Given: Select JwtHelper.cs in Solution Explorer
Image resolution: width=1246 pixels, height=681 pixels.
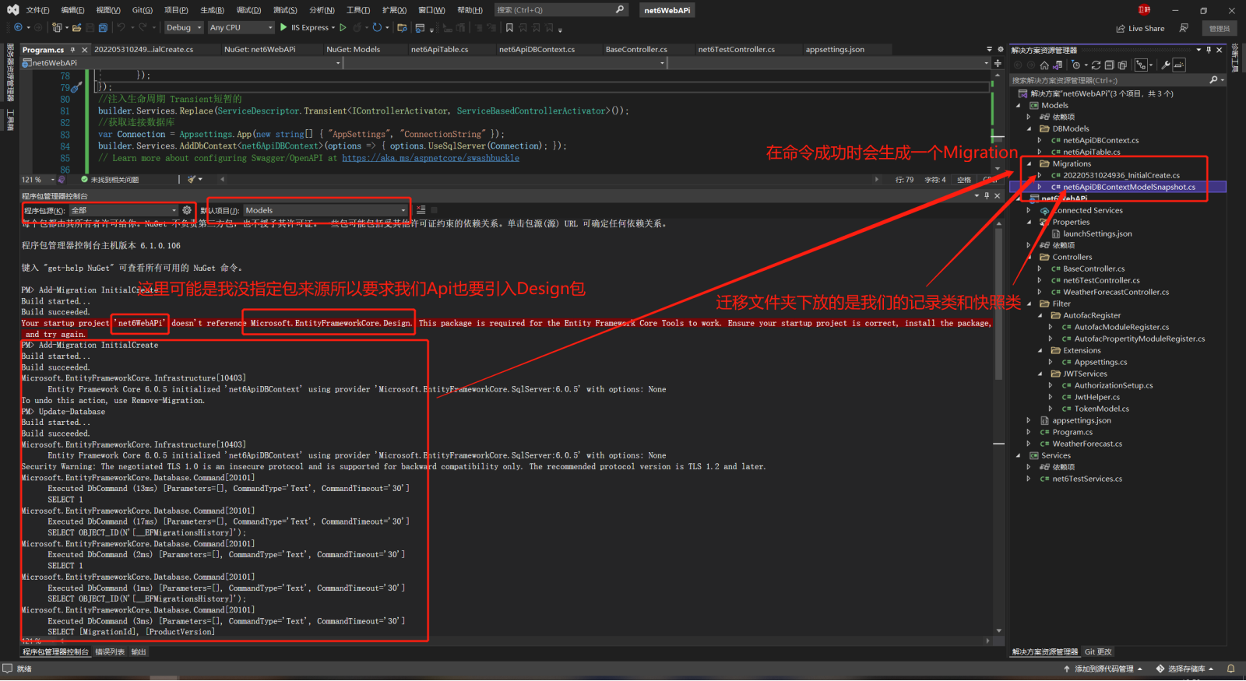Looking at the screenshot, I should [1096, 398].
